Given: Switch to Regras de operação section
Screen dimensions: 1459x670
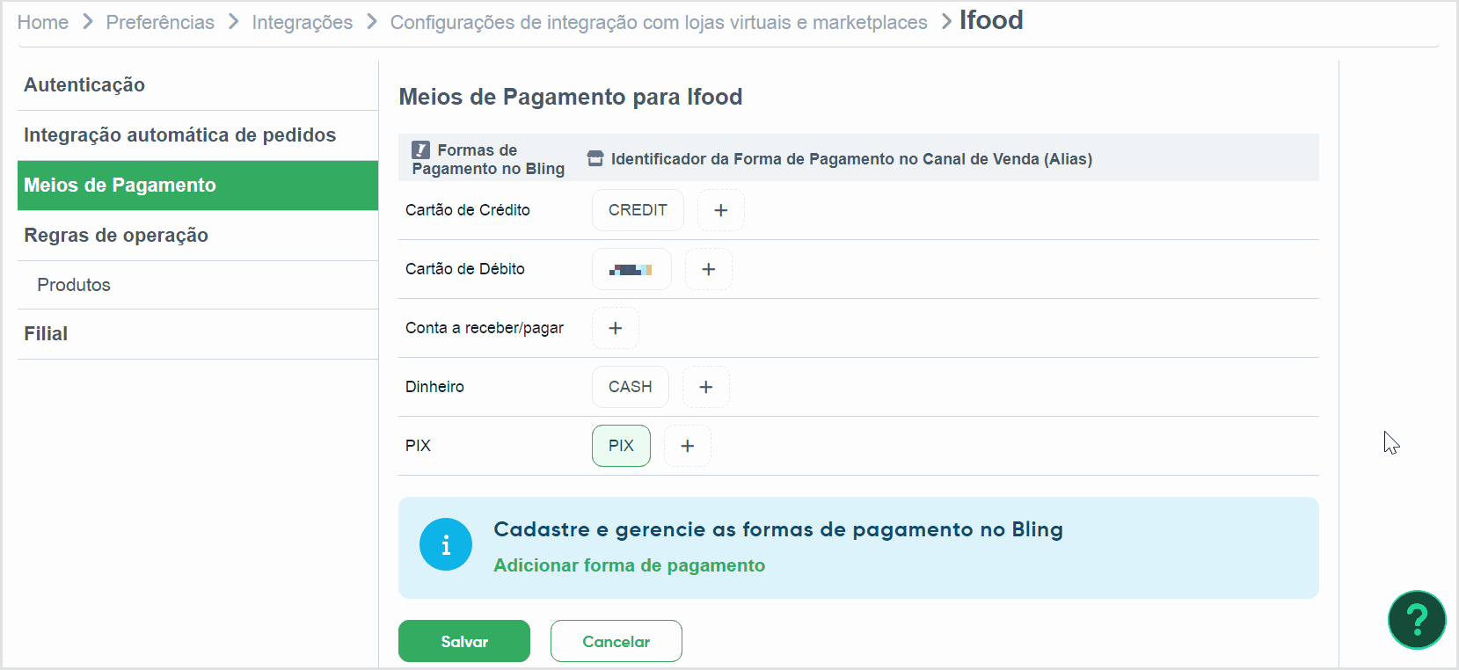Looking at the screenshot, I should (x=116, y=236).
